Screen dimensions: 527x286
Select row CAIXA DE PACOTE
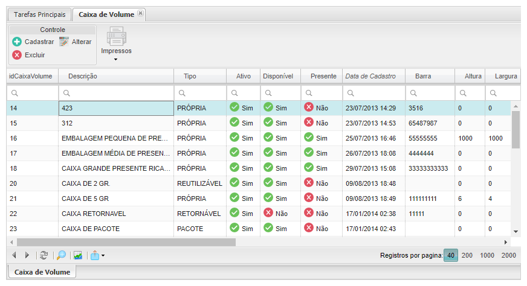tap(259, 229)
